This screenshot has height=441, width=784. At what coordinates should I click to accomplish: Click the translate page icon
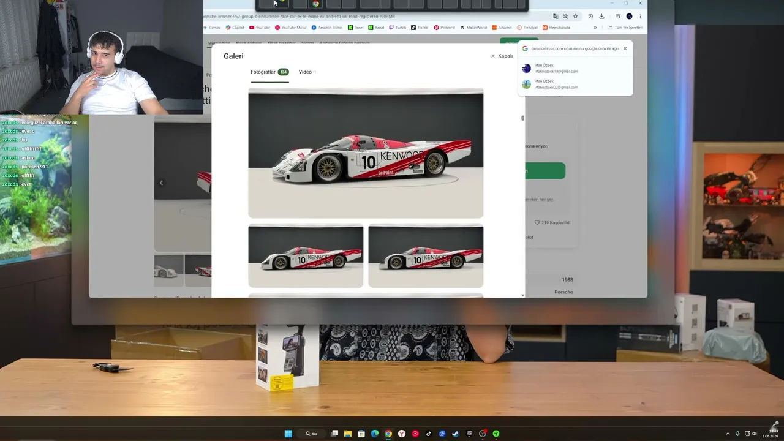(556, 17)
